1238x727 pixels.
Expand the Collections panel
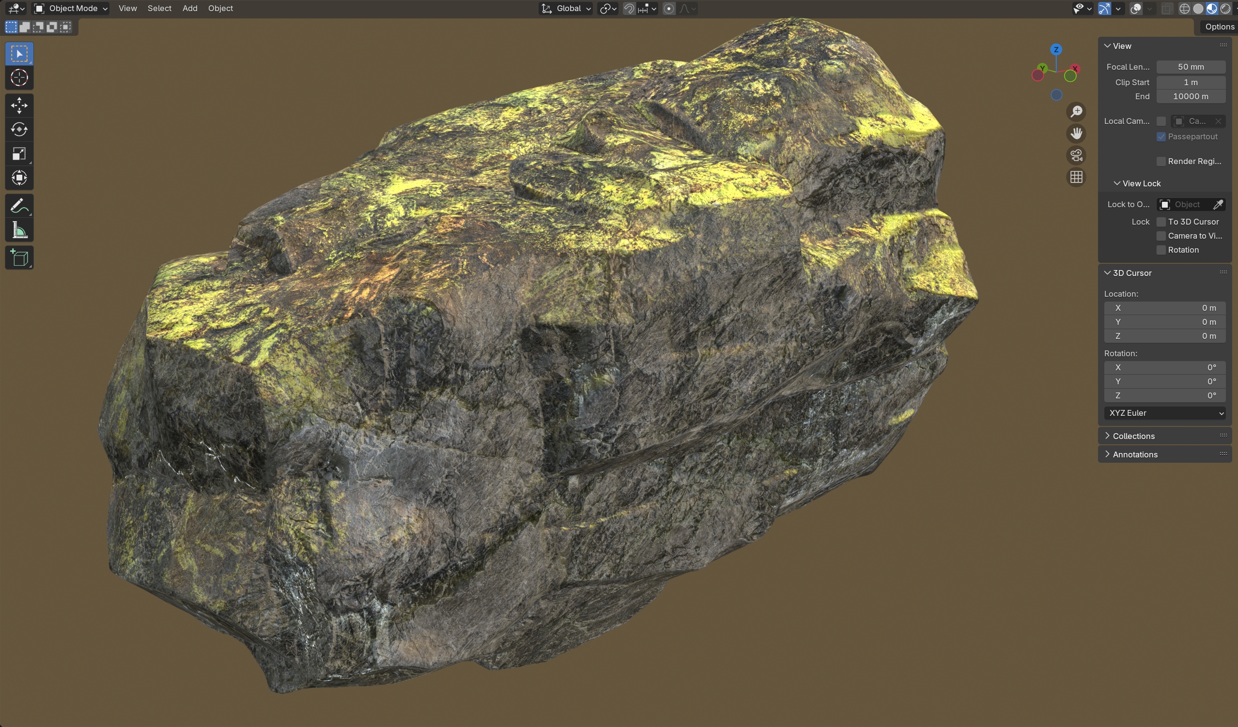(x=1133, y=436)
